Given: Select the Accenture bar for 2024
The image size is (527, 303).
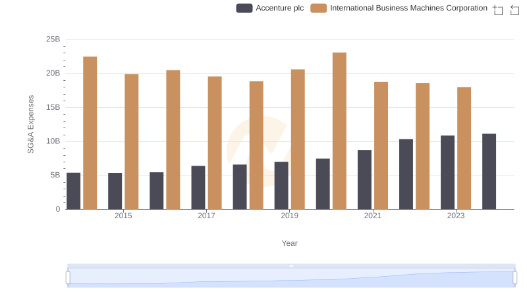Looking at the screenshot, I should [489, 172].
